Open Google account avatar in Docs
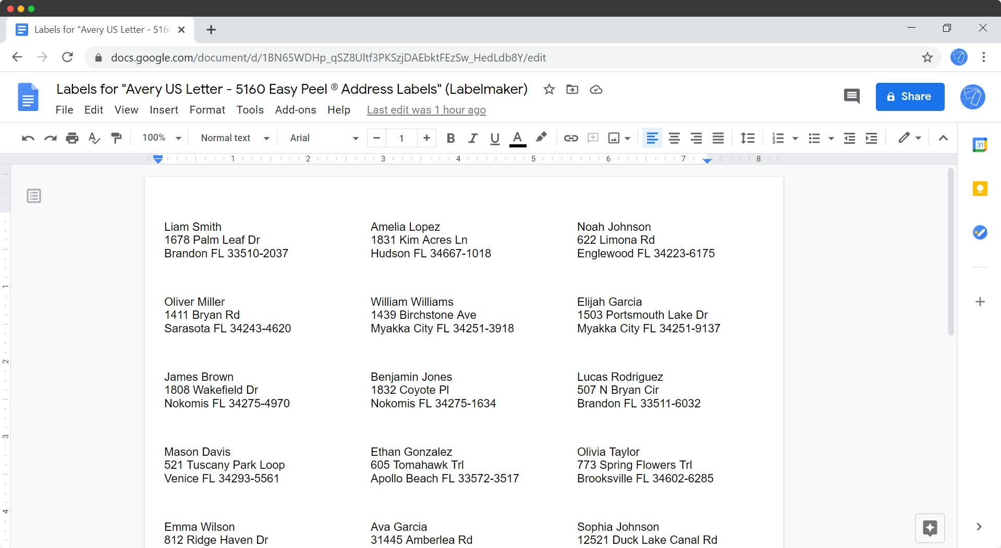1001x548 pixels. 973,96
